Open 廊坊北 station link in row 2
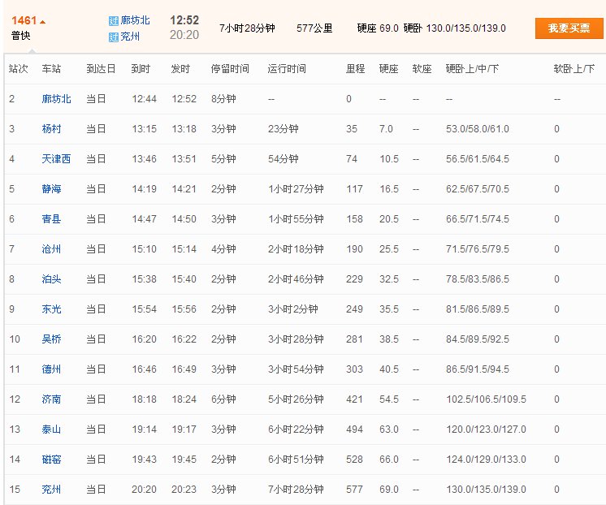The width and height of the screenshot is (606, 505). pyautogui.click(x=56, y=99)
